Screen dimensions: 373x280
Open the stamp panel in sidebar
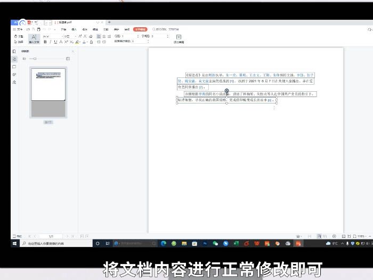click(14, 82)
